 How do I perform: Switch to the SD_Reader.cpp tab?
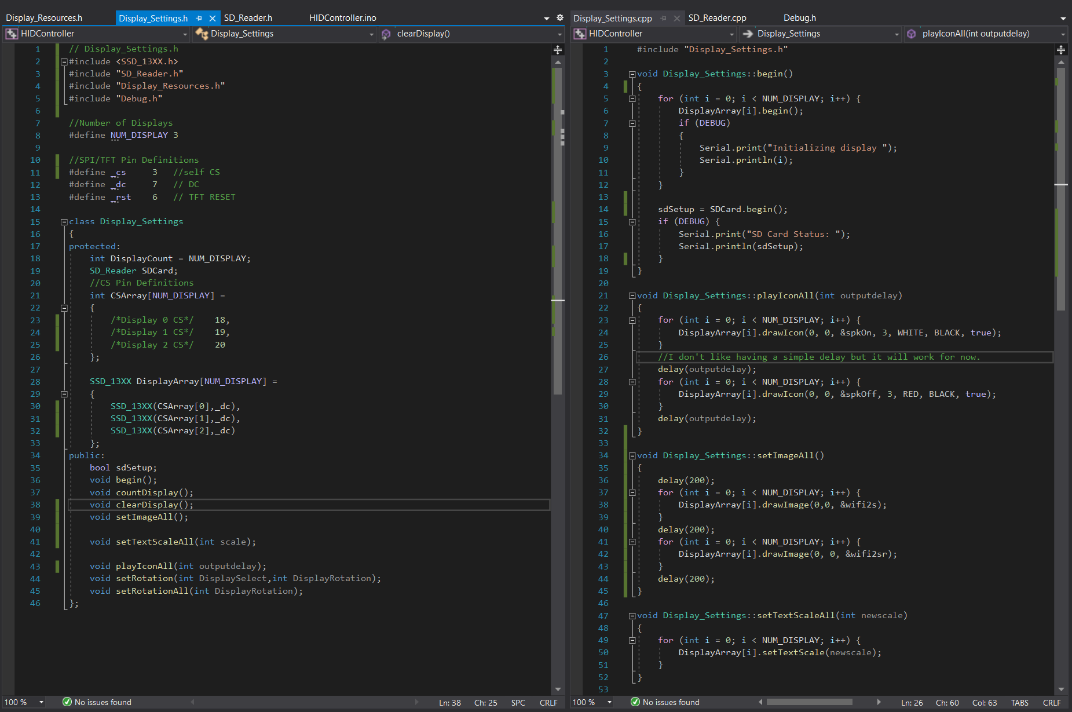pyautogui.click(x=717, y=18)
